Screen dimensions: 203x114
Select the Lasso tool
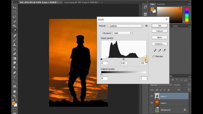pos(15,17)
